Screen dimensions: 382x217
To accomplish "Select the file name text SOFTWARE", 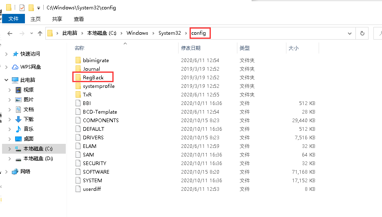I will click(x=96, y=172).
